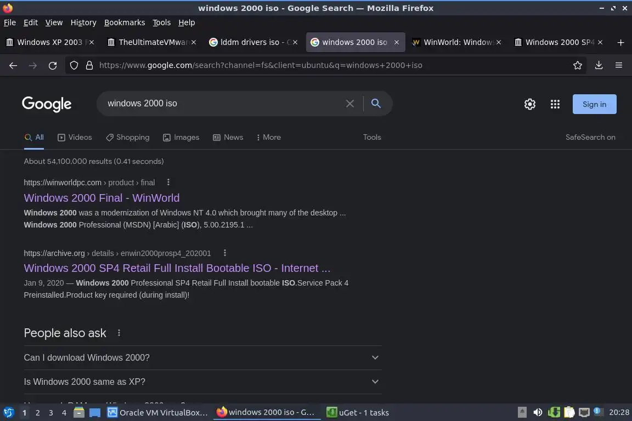Show desktop using the blue taskbar icon
This screenshot has height=421, width=632.
point(95,413)
